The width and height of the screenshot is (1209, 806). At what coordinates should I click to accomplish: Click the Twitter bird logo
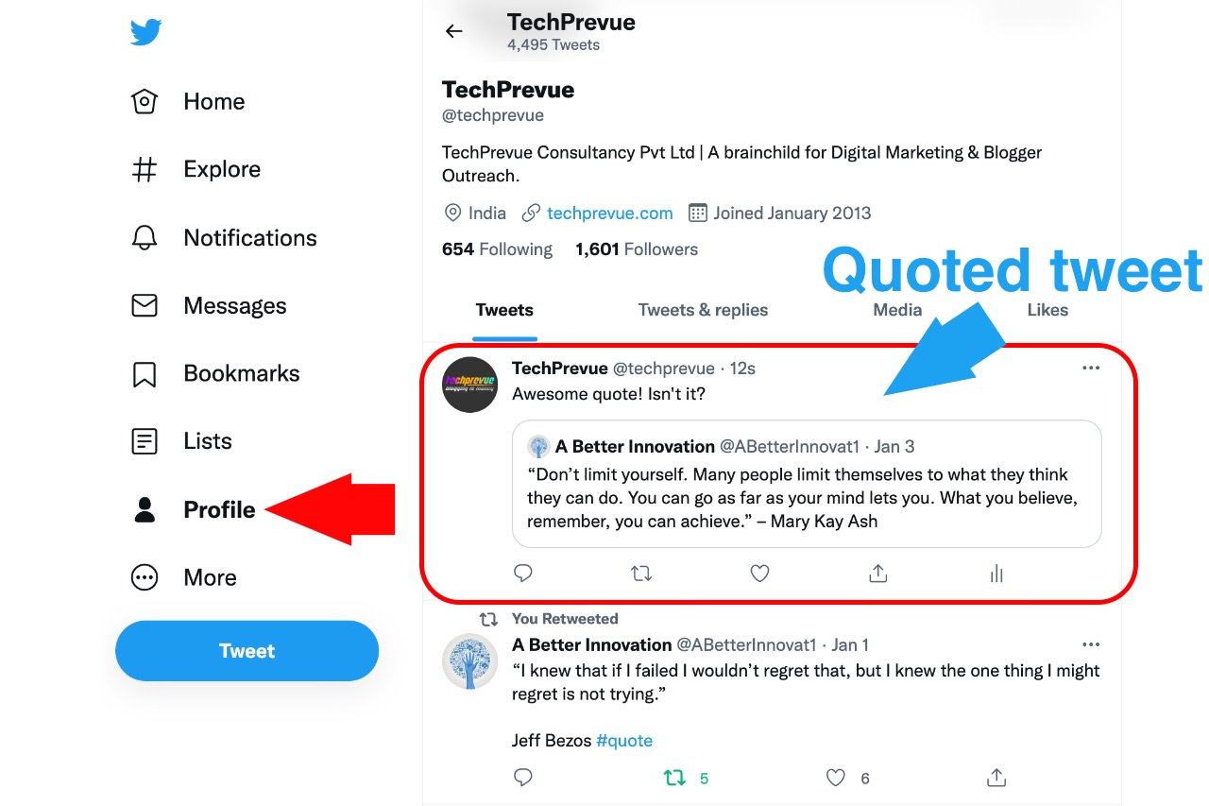pyautogui.click(x=145, y=32)
